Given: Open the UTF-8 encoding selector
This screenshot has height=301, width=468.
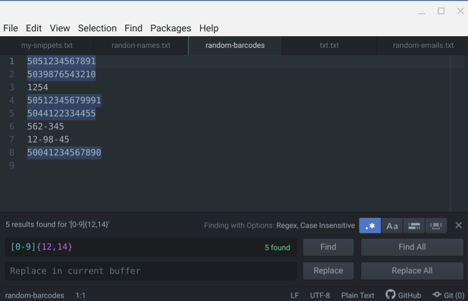Looking at the screenshot, I should 320,295.
